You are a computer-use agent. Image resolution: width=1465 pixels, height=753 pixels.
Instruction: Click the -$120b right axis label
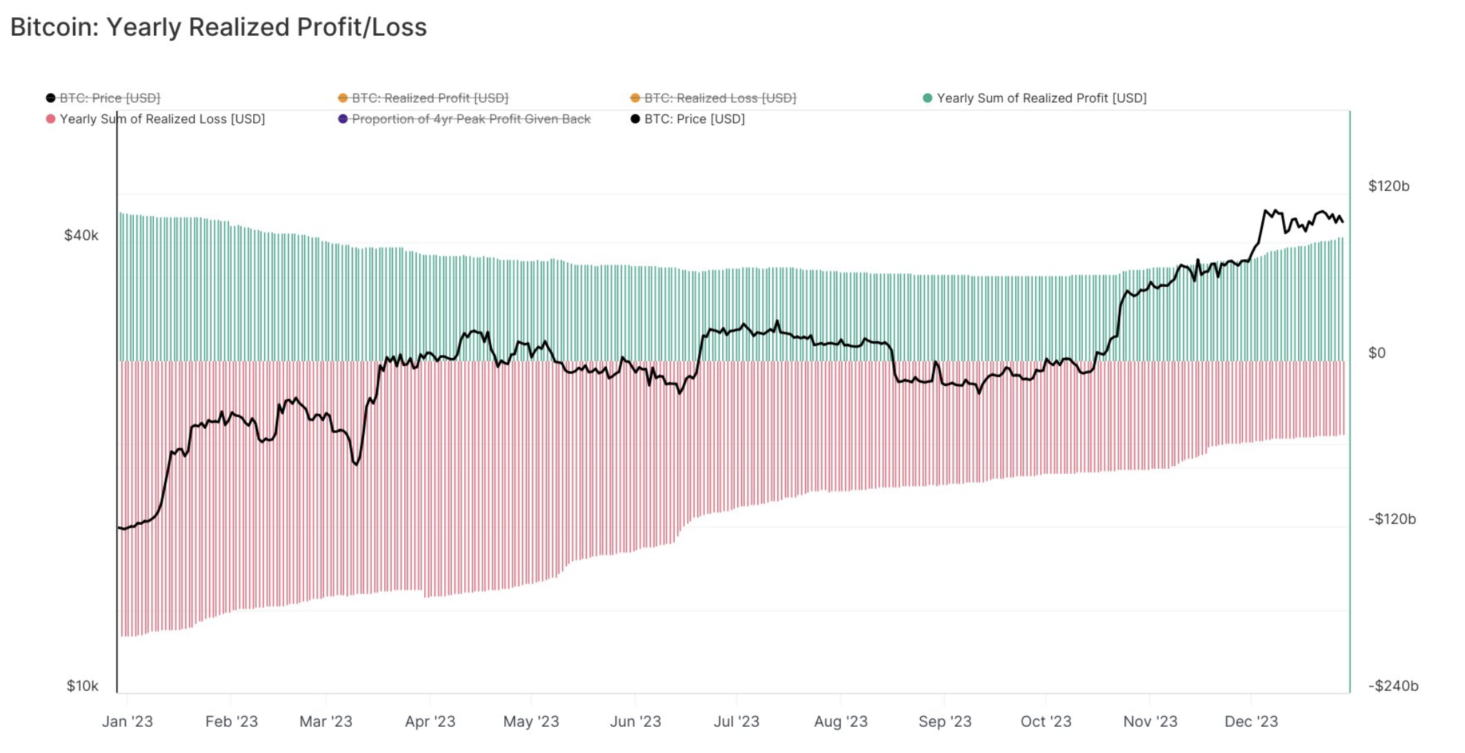pos(1392,519)
